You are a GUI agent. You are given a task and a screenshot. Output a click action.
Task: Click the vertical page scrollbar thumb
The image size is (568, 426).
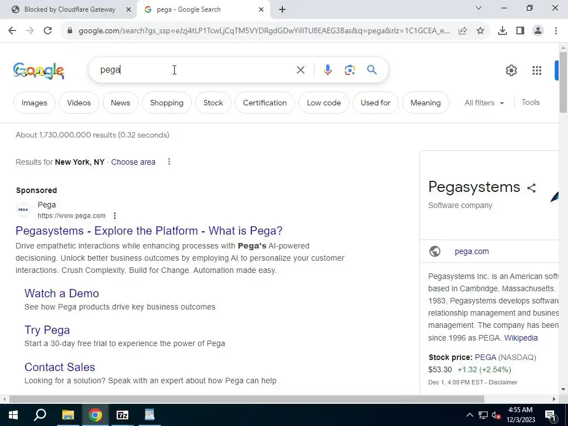(563, 83)
